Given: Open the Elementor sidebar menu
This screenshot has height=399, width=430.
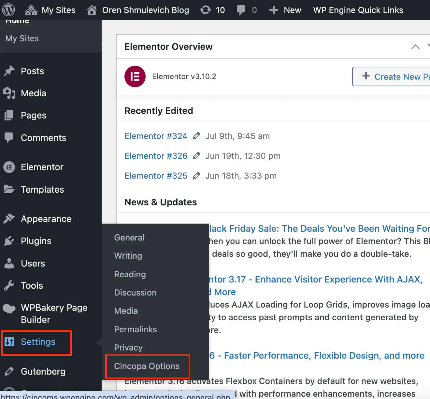Looking at the screenshot, I should pos(42,167).
